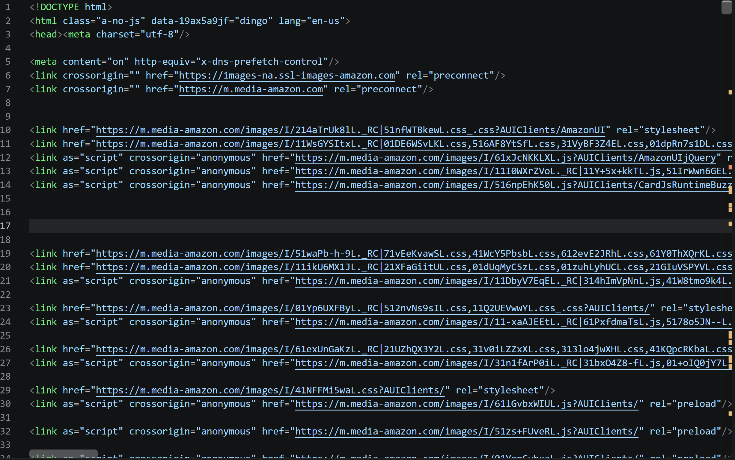Place cursor on highlighted empty line 17
This screenshot has height=460, width=735.
[380, 226]
